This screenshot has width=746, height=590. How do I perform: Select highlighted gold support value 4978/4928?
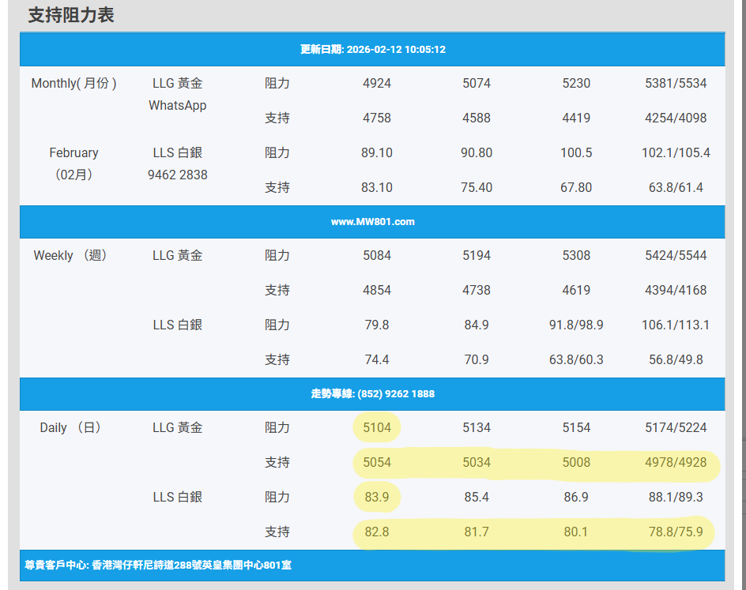pos(676,462)
